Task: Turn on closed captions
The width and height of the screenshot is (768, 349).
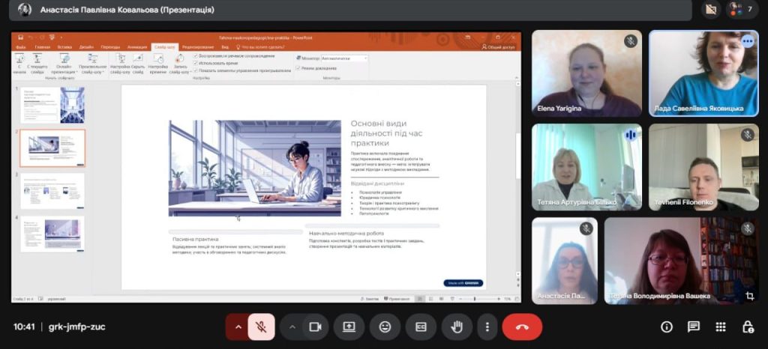Action: point(421,327)
